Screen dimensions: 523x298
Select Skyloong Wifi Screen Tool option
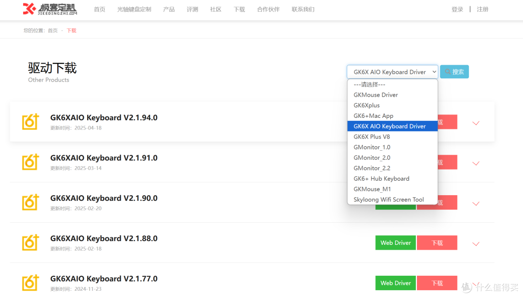click(x=392, y=199)
